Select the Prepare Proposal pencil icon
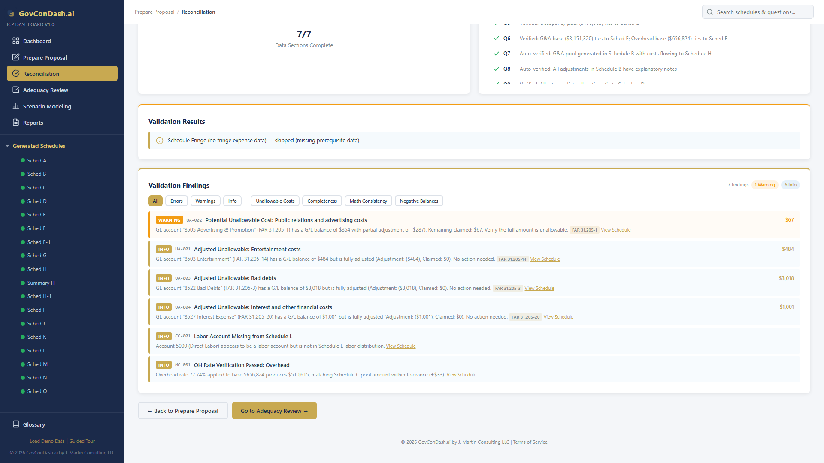The image size is (824, 463). coord(15,57)
